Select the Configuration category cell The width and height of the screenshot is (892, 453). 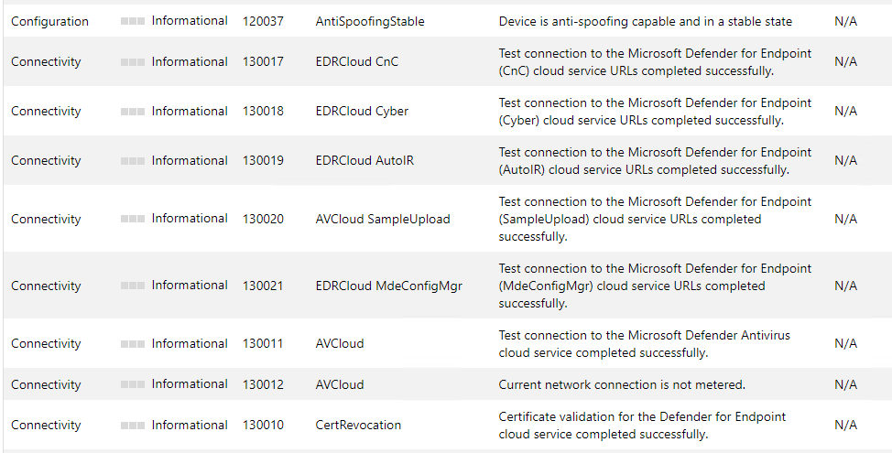click(50, 22)
